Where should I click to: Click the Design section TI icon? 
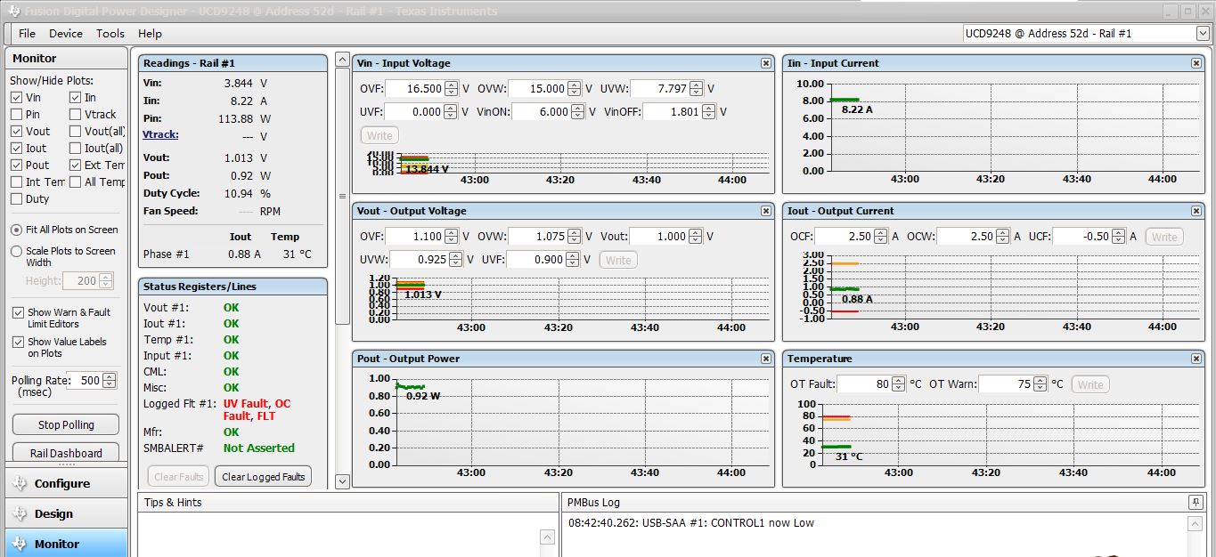tap(20, 514)
